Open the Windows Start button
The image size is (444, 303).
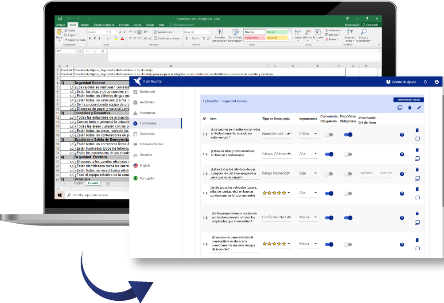(59, 195)
